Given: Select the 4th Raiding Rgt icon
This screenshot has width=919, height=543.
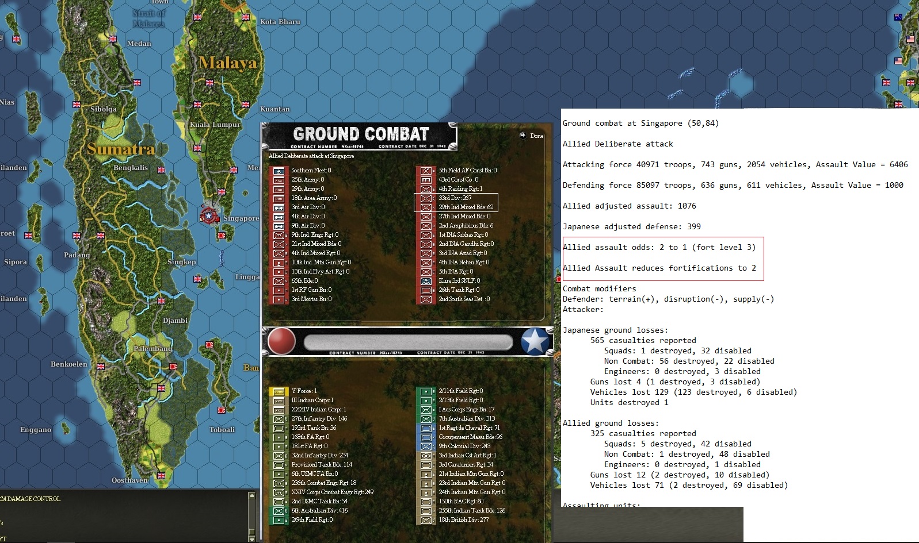Looking at the screenshot, I should 426,189.
